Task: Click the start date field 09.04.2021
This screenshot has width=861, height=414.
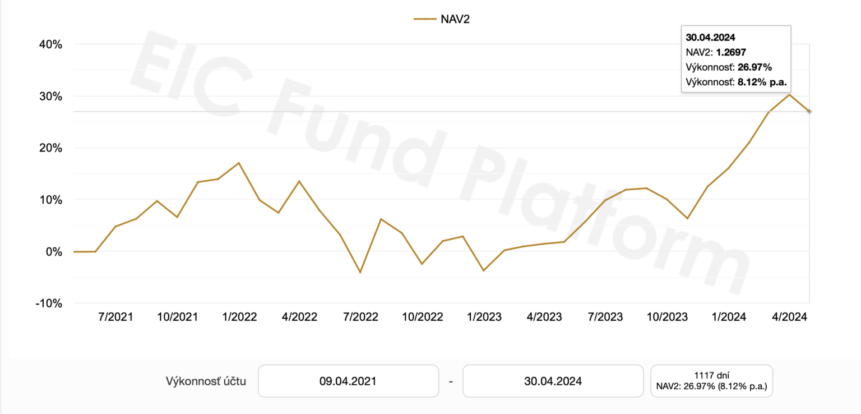Action: [348, 381]
